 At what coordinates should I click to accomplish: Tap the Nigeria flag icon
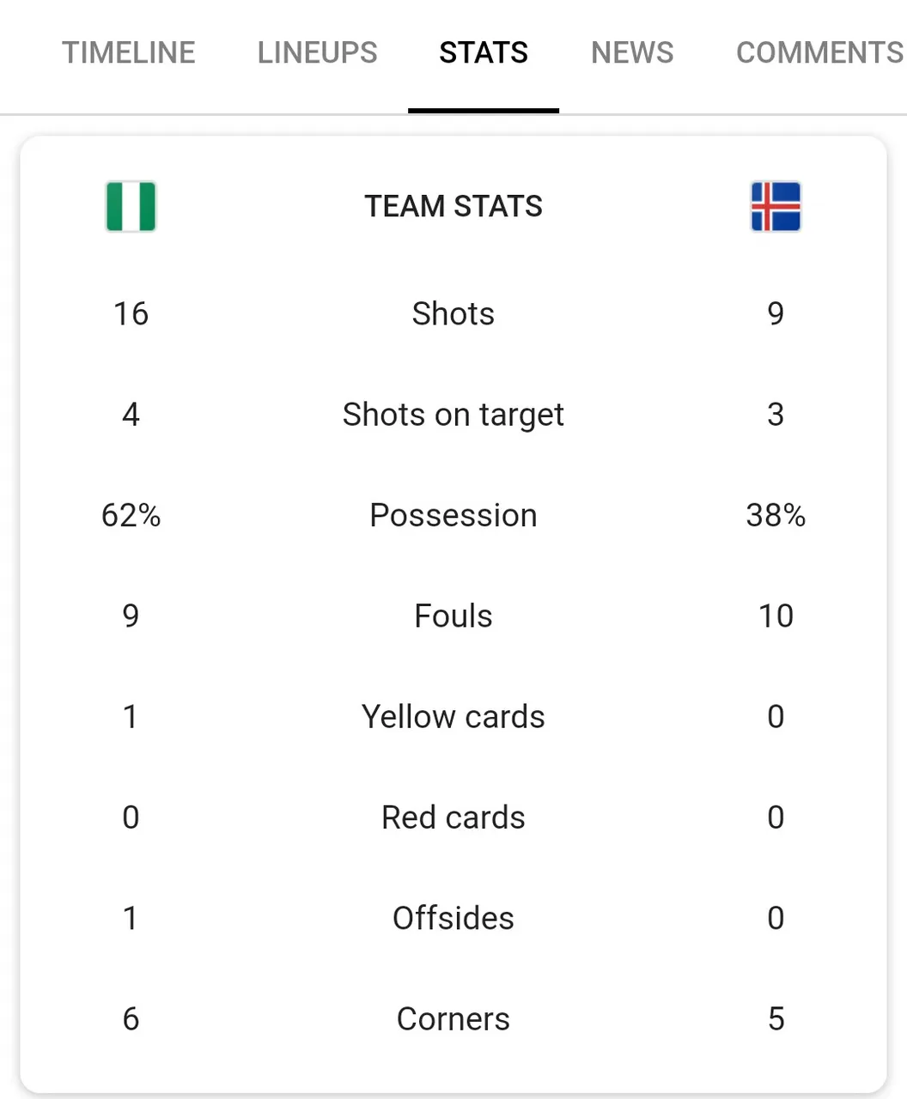131,206
